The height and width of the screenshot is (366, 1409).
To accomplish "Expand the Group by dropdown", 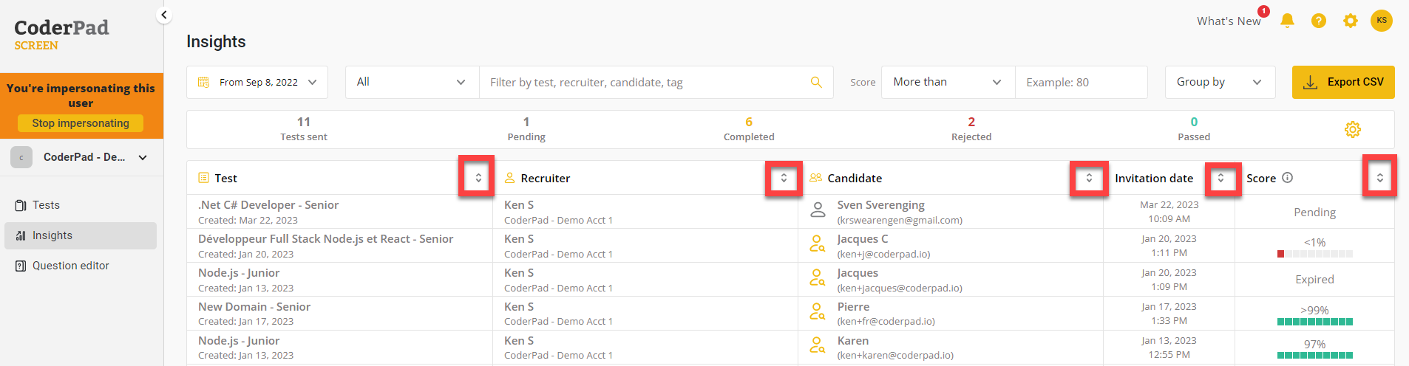I will pyautogui.click(x=1220, y=82).
